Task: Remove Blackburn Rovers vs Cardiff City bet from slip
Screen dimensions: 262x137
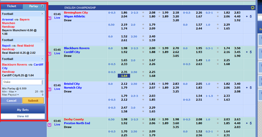Action: [x=42, y=59]
